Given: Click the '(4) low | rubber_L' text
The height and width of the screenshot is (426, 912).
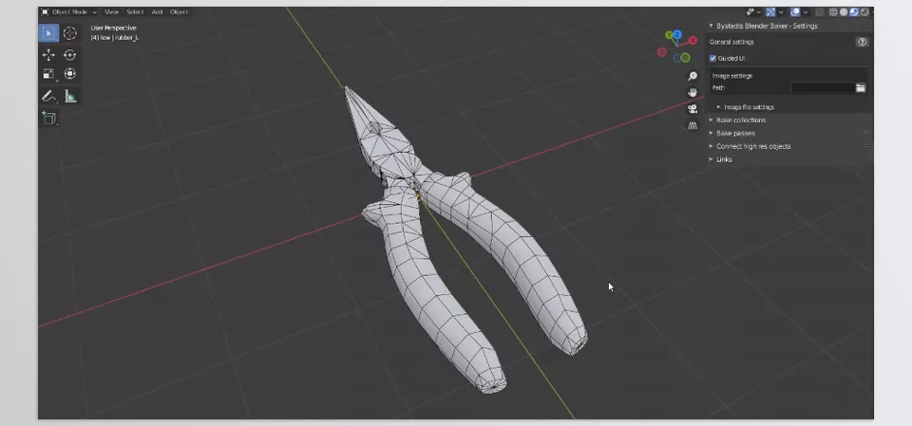Looking at the screenshot, I should pos(115,37).
